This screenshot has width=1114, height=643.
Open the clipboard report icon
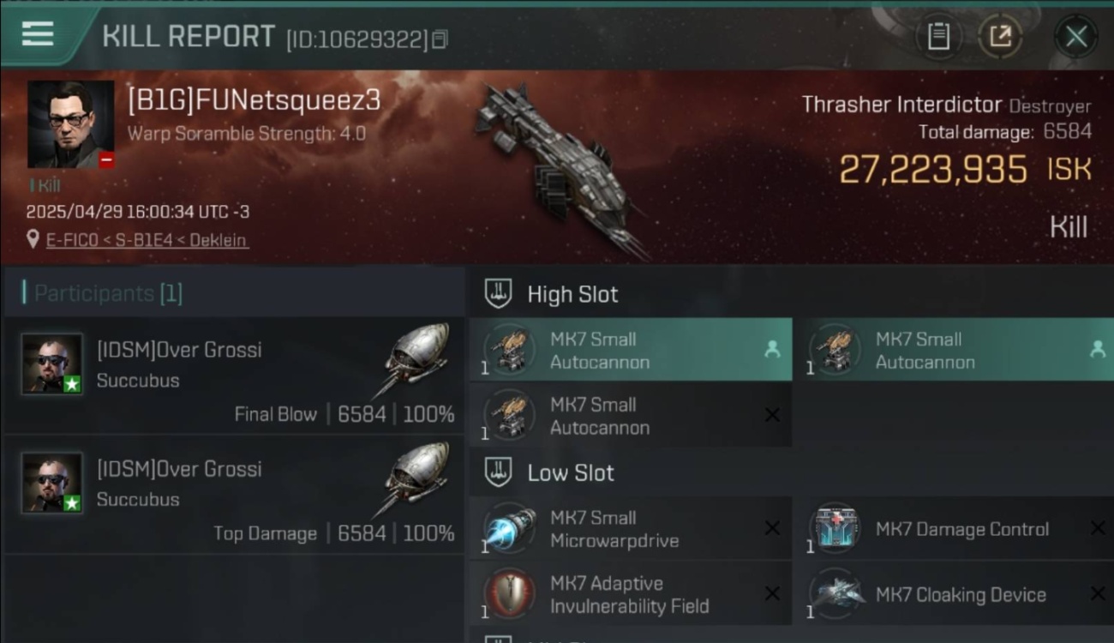click(938, 37)
